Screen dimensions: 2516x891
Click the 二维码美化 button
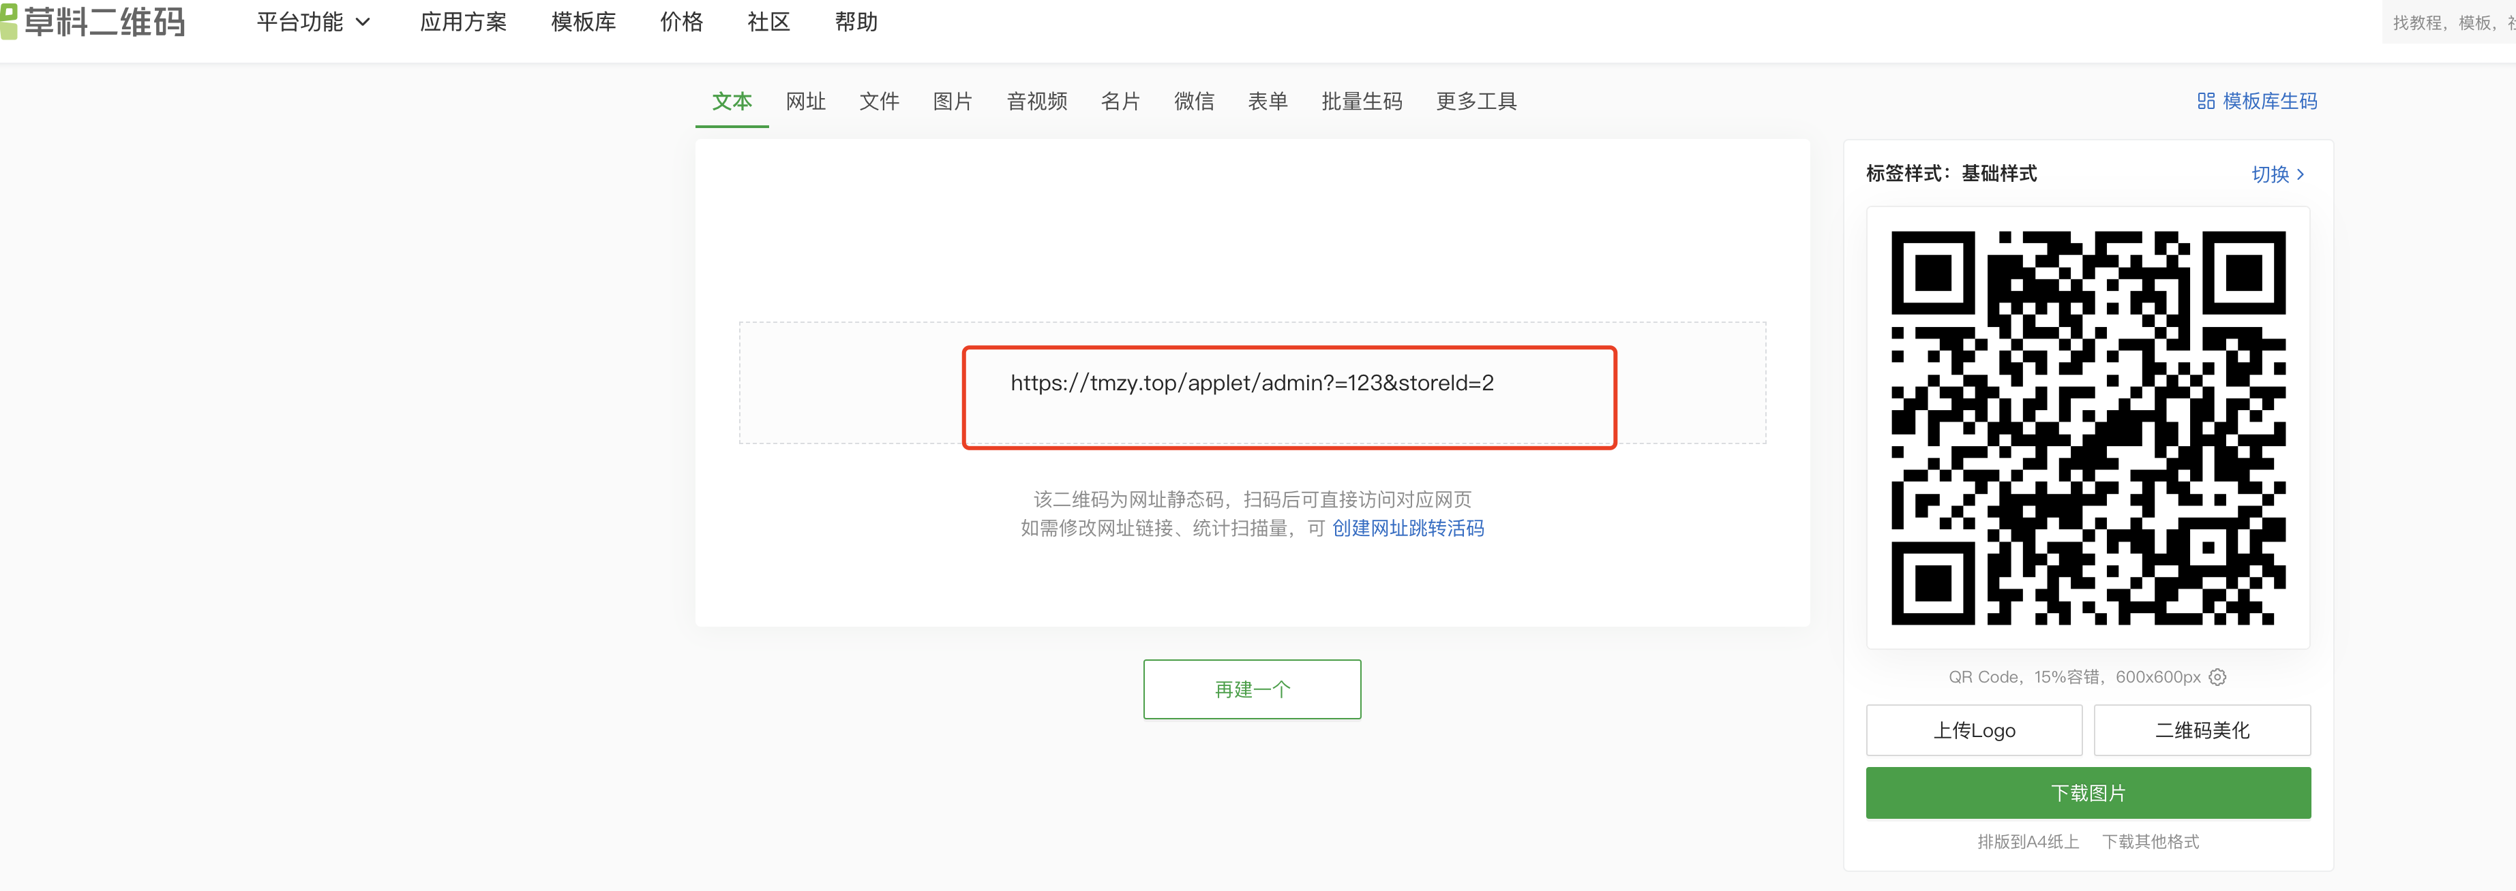2202,730
